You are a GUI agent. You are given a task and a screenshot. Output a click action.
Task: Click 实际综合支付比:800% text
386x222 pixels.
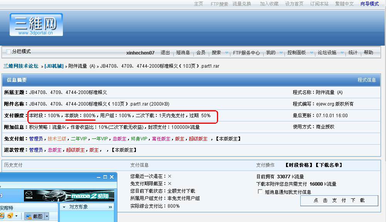(155, 206)
